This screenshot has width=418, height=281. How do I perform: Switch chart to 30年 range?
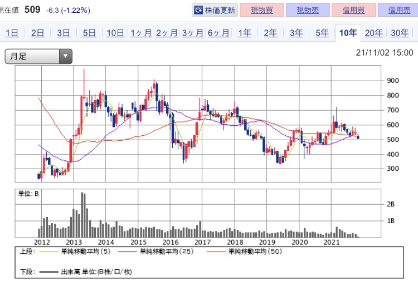[x=400, y=33]
